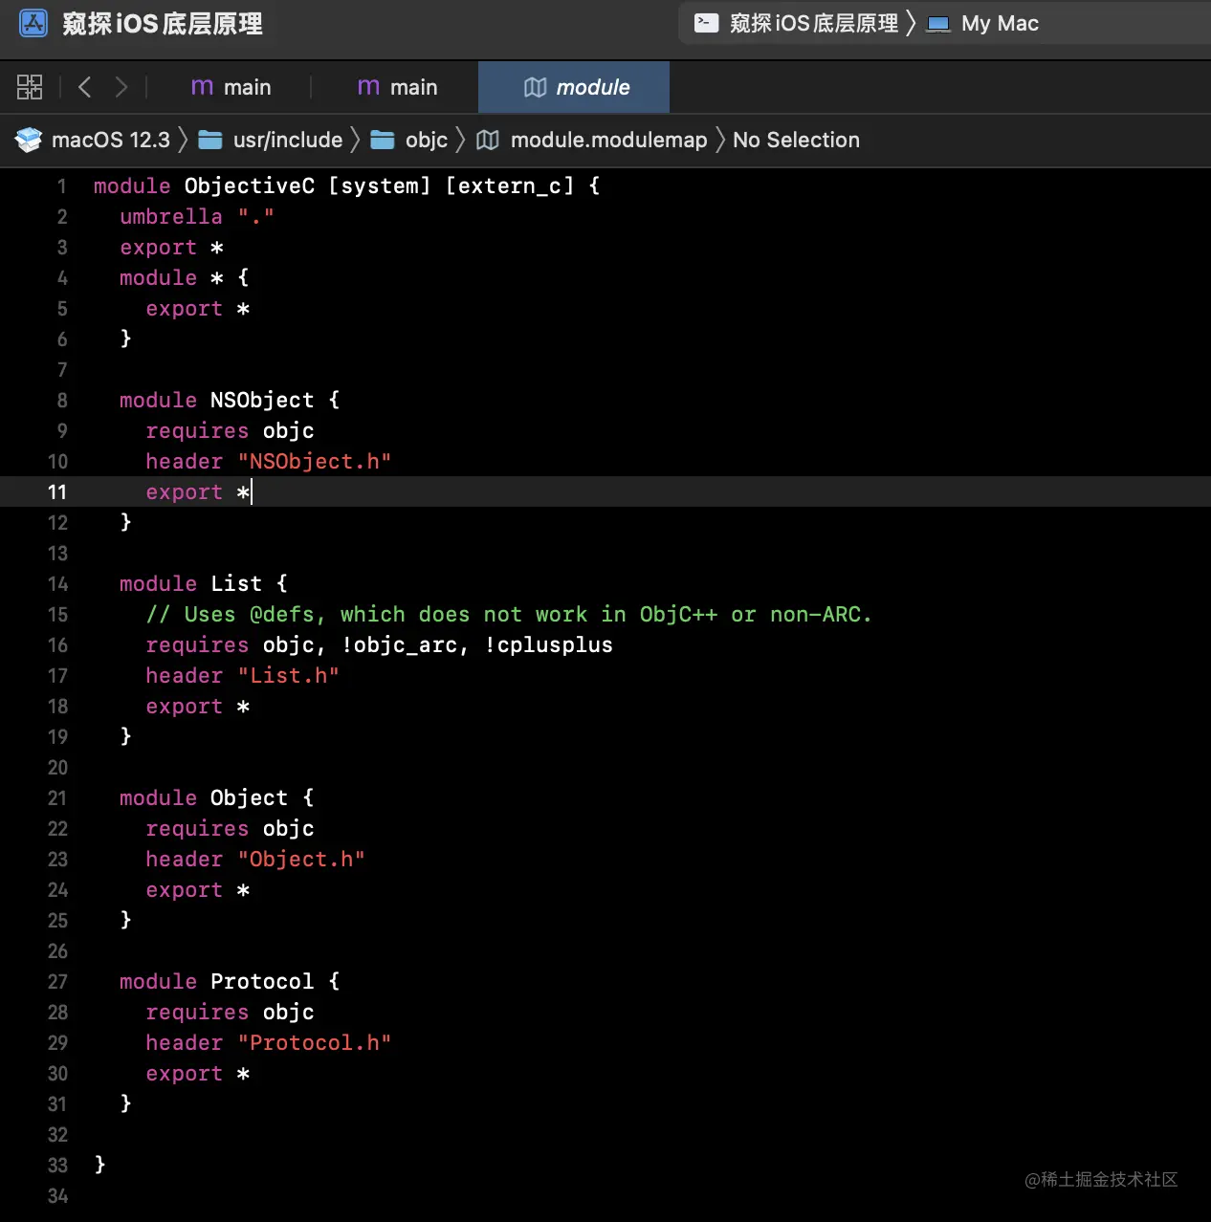Screen dimensions: 1211x1222
Task: Click the first main tab m icon
Action: point(202,87)
